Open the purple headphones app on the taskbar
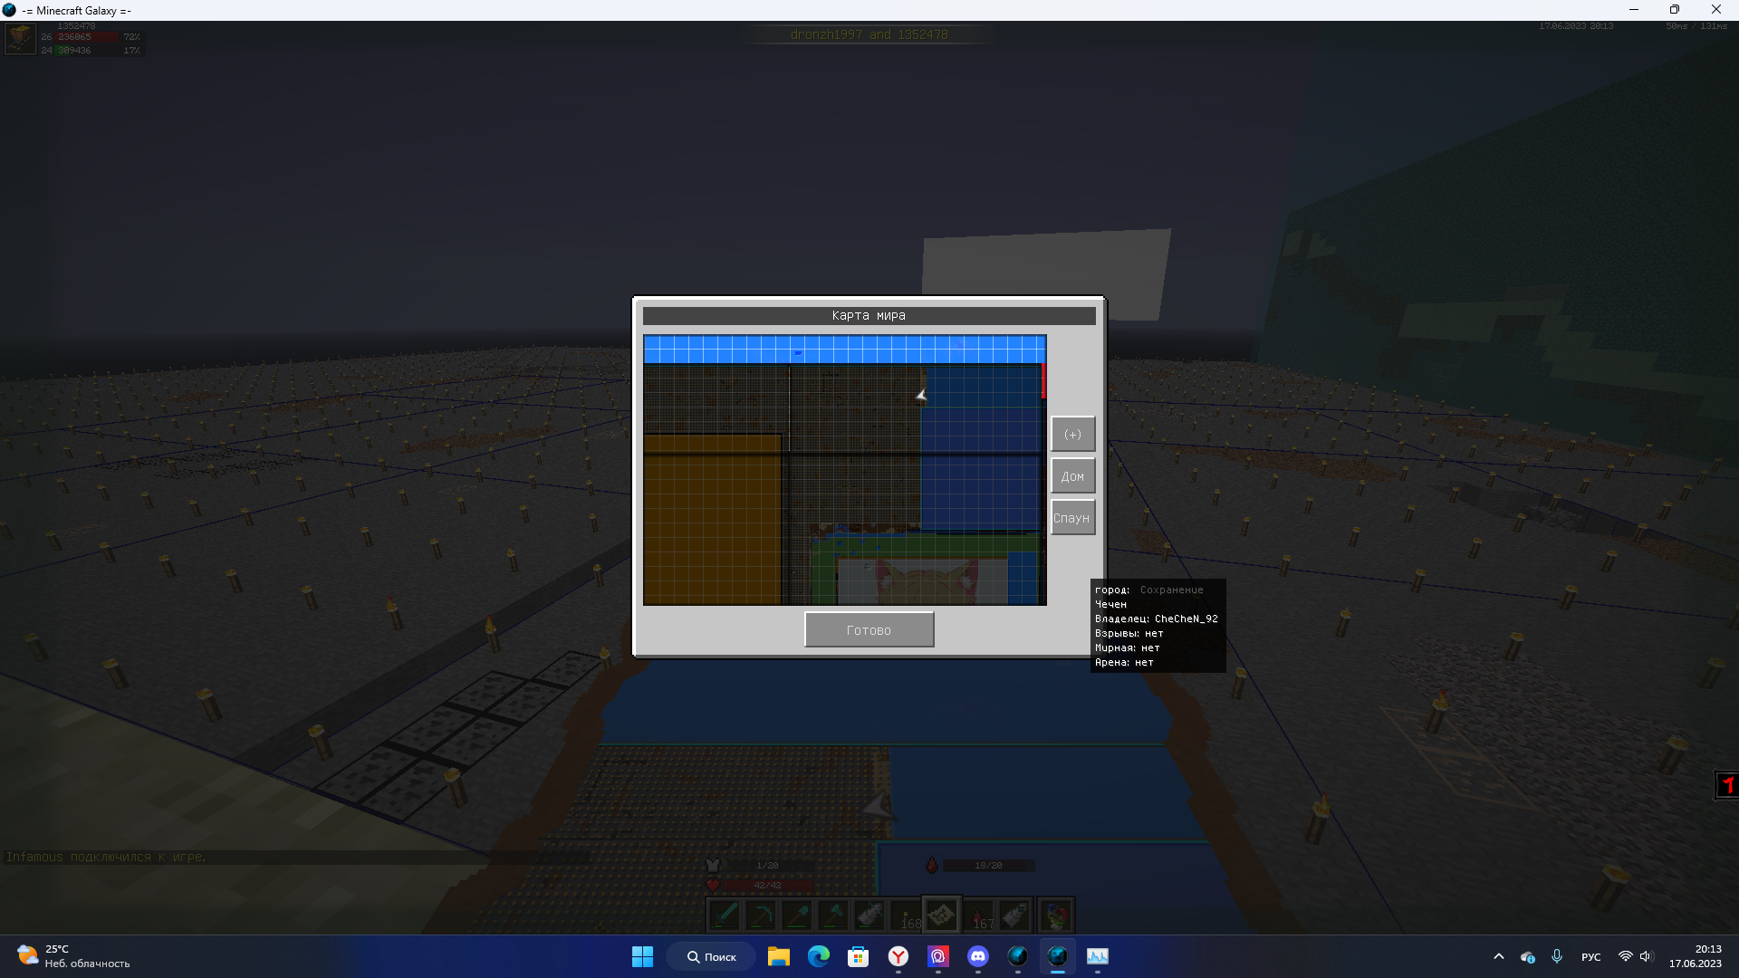Image resolution: width=1739 pixels, height=978 pixels. tap(937, 956)
